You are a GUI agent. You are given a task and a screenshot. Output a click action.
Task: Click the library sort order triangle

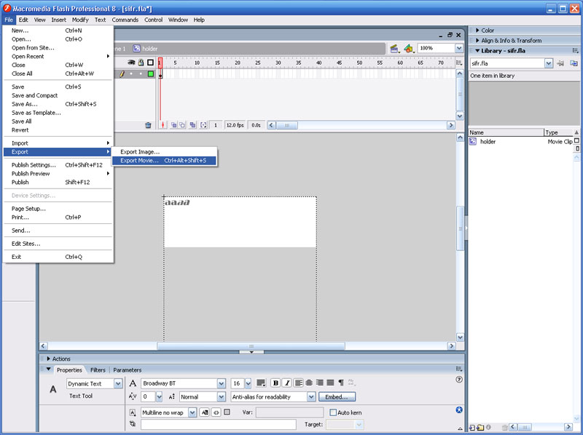pyautogui.click(x=576, y=132)
